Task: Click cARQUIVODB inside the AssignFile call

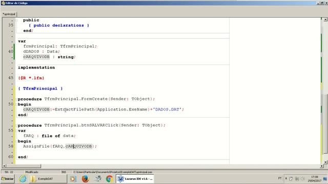Action: (x=78, y=146)
